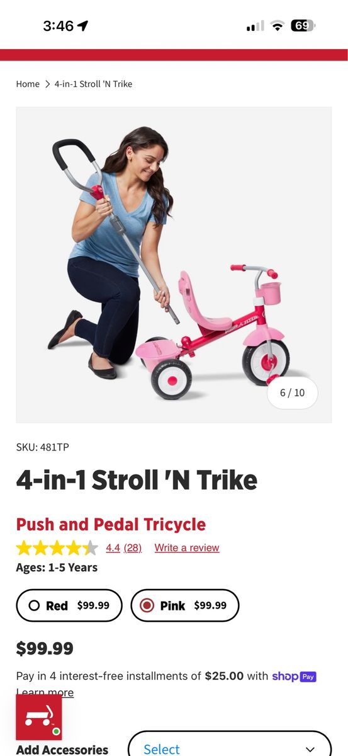Image resolution: width=348 pixels, height=756 pixels.
Task: Click the 4.4 rating link
Action: [113, 547]
